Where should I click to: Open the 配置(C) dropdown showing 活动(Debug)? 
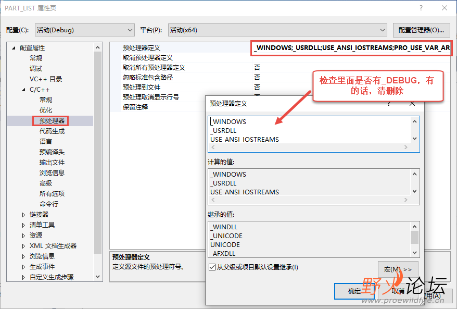[84, 30]
